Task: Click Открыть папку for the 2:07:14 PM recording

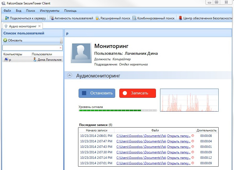Action: [179, 158]
